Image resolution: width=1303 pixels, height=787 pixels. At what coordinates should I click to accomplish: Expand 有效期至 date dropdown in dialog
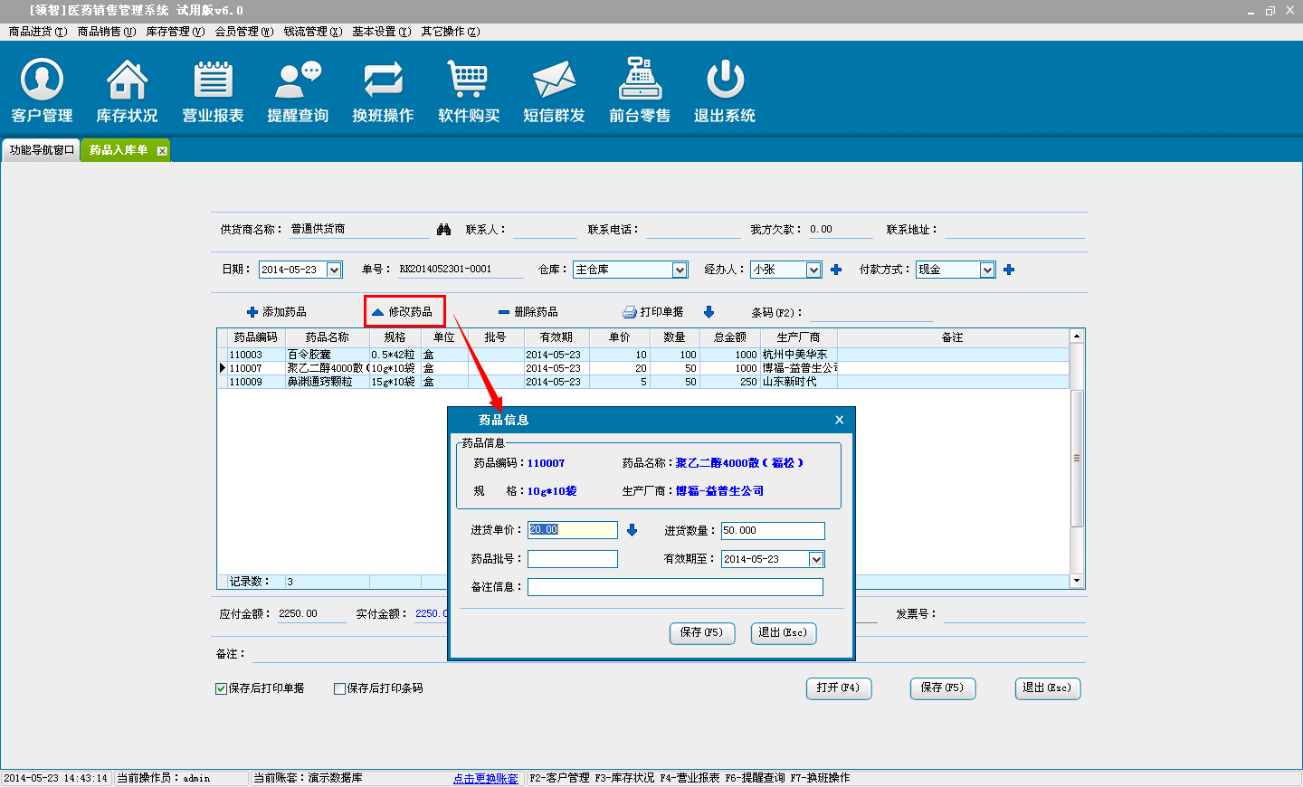pos(816,559)
